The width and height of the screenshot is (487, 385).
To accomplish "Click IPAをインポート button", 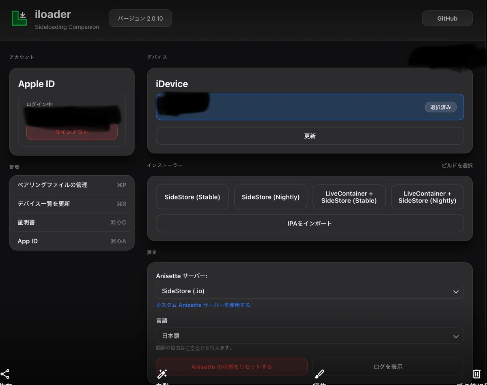I will coord(310,223).
